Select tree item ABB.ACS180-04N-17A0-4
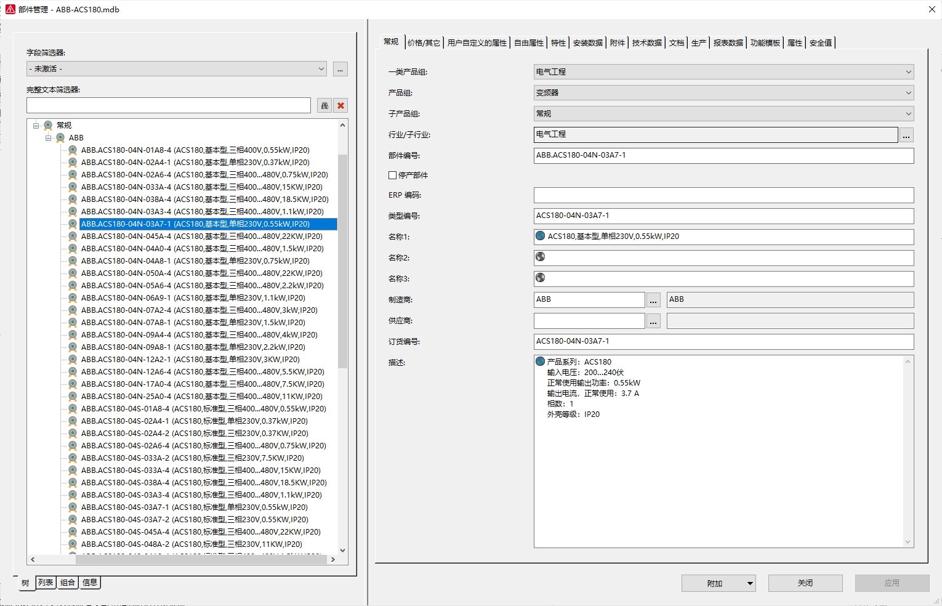The width and height of the screenshot is (942, 606). pos(203,384)
